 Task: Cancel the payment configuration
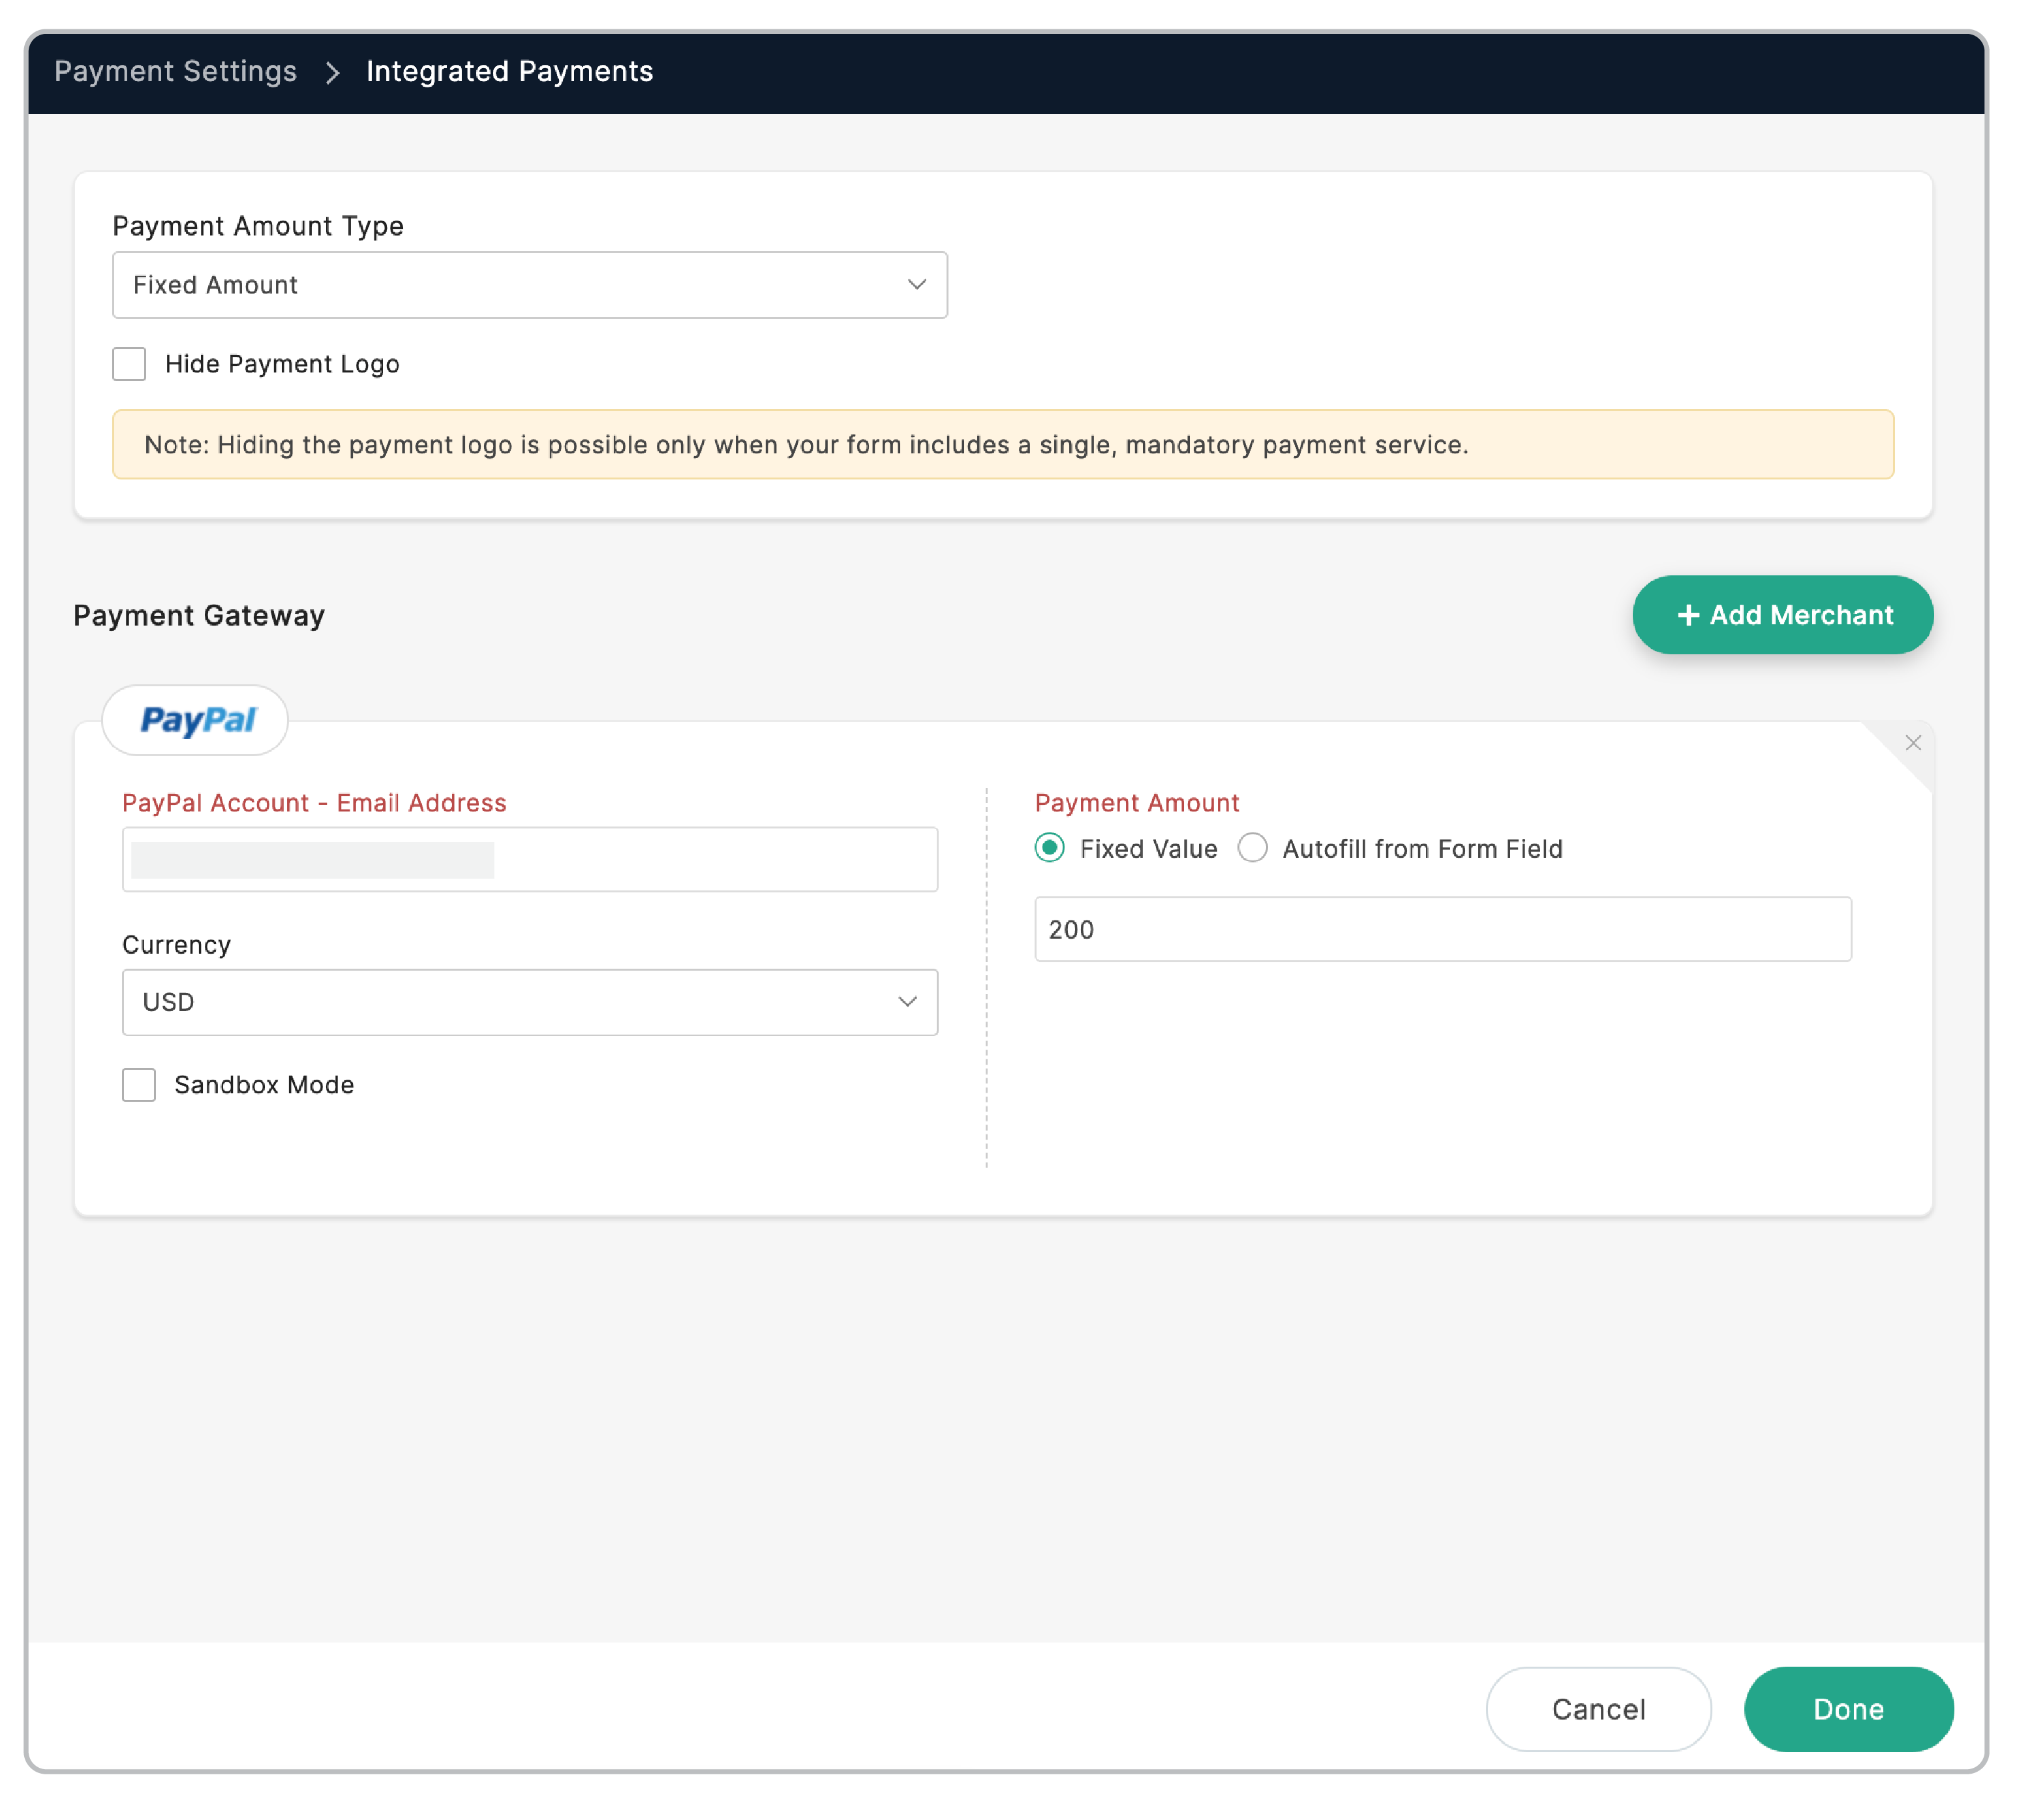[1597, 1709]
